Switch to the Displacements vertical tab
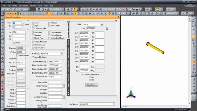Image resolution: width=197 pixels, height=111 pixels. [x=68, y=52]
